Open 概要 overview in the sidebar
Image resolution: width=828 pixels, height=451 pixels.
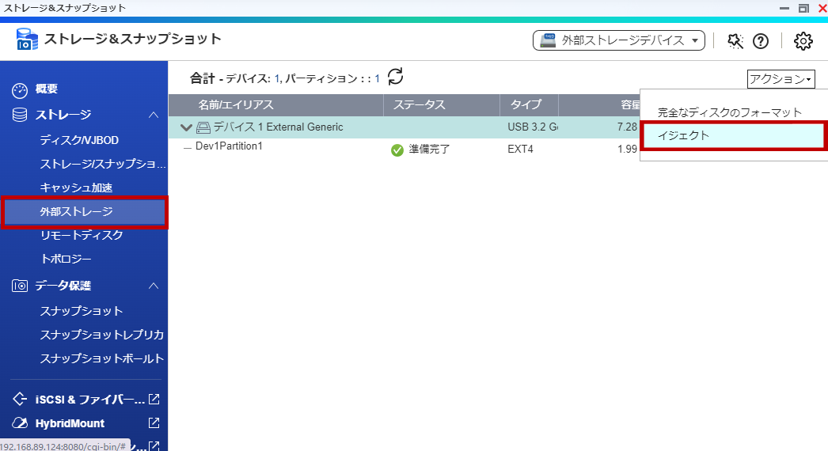point(47,89)
